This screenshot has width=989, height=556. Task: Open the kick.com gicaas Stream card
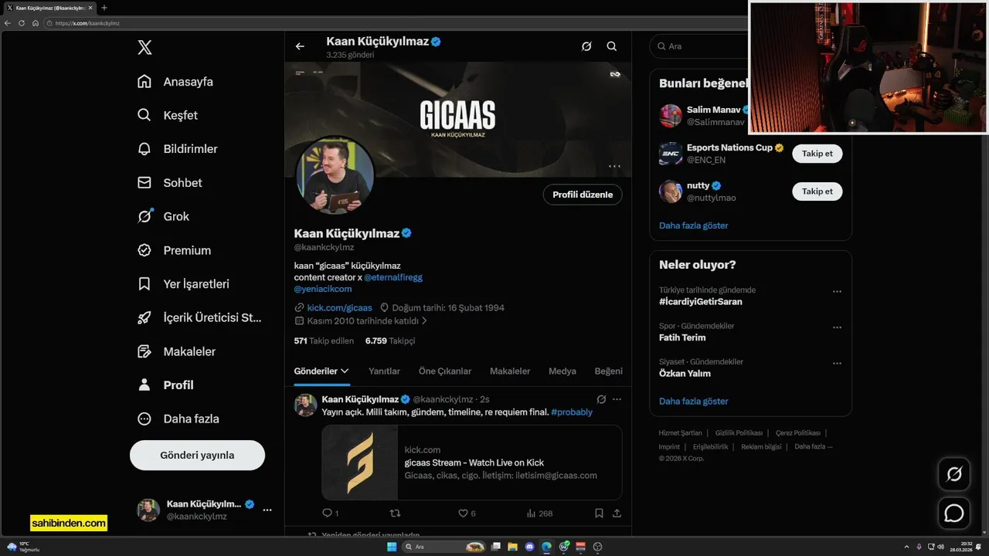pyautogui.click(x=472, y=463)
